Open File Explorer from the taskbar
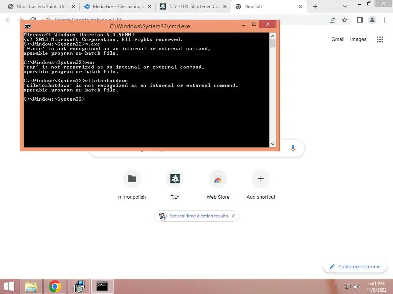 pos(31,286)
